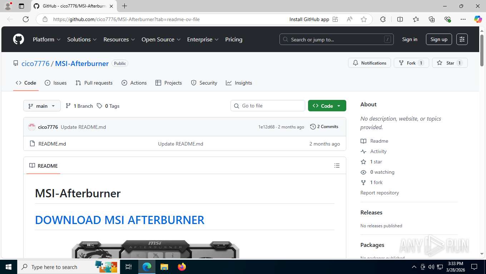Open the green Code dropdown

(327, 106)
